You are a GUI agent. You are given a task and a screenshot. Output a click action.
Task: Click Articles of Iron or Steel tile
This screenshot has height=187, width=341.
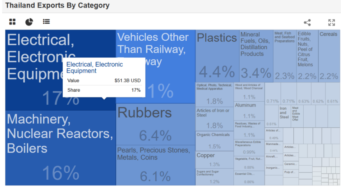214,119
